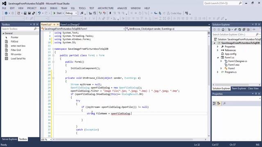Switch to the Form1.cs [Design] tab
Screen dimensions: 262x147
(70, 24)
